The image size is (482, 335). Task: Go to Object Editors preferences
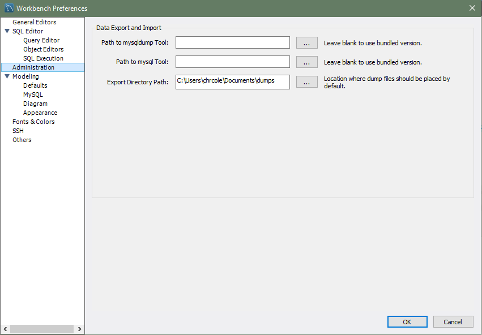(x=43, y=49)
